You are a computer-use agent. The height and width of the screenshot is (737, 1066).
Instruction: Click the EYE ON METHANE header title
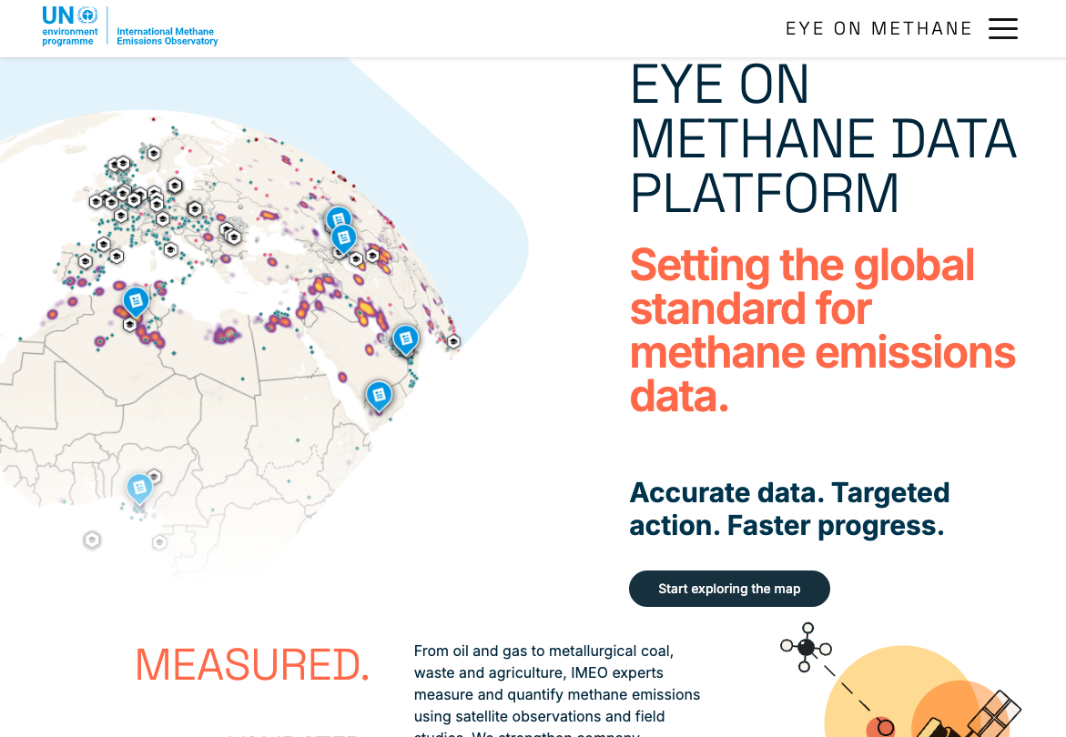[x=879, y=28]
